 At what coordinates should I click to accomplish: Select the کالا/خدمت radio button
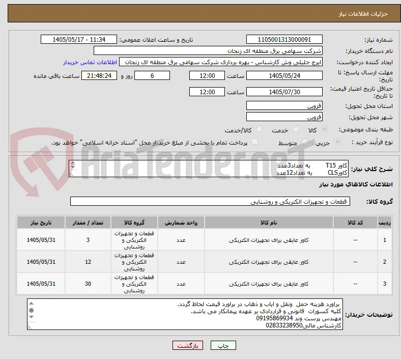tap(260, 129)
